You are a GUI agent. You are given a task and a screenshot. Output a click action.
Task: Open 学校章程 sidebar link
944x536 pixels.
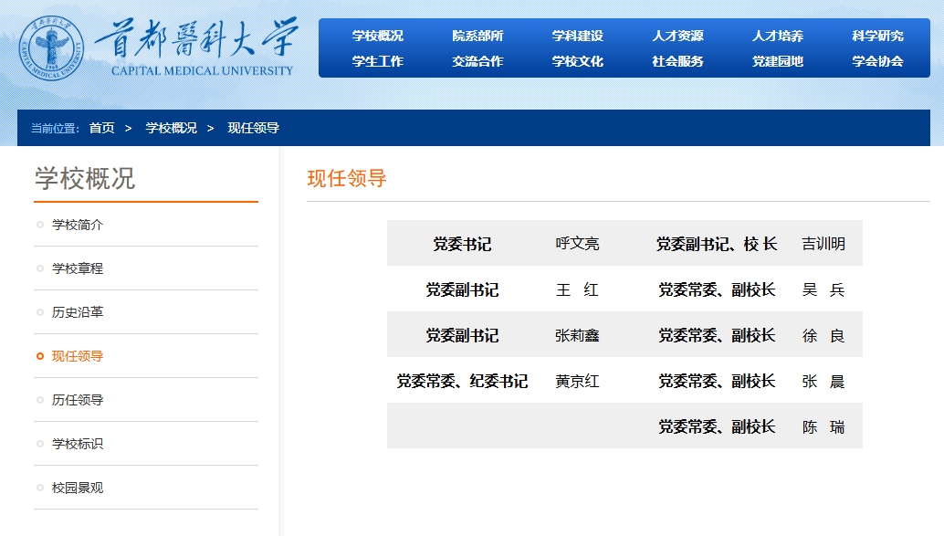coord(78,268)
